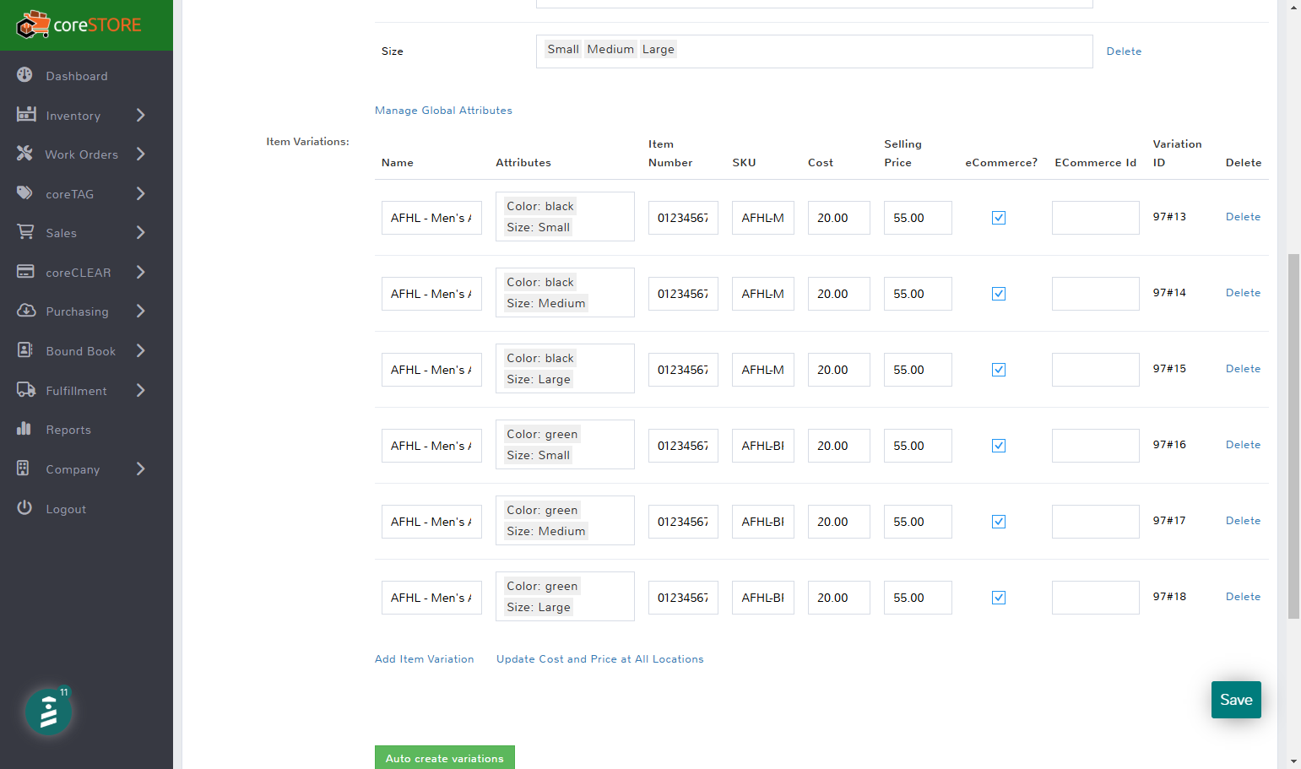Open the help chat widget icon
The width and height of the screenshot is (1301, 769).
[x=48, y=712]
